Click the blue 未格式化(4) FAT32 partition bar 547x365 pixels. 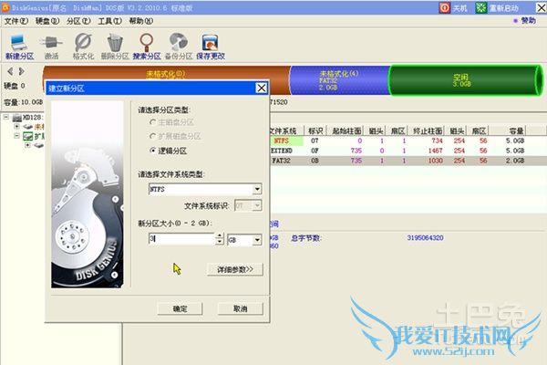coord(339,80)
